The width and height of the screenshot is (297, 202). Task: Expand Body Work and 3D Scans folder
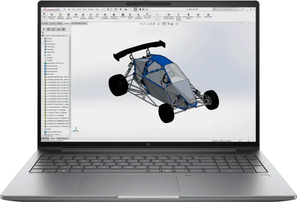click(x=42, y=63)
